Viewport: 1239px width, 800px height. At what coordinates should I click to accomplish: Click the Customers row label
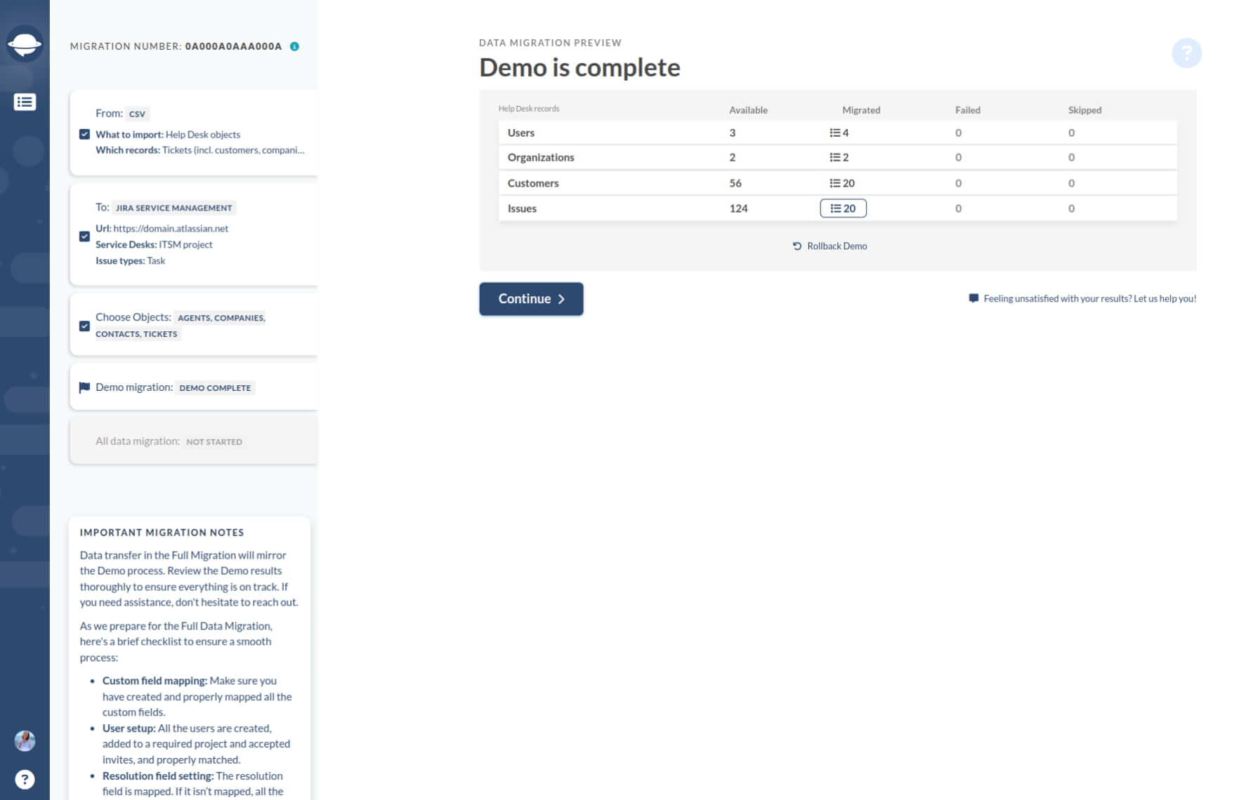[x=533, y=183]
